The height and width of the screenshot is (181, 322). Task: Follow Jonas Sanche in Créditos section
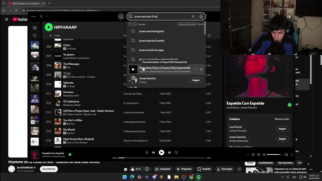point(282,139)
